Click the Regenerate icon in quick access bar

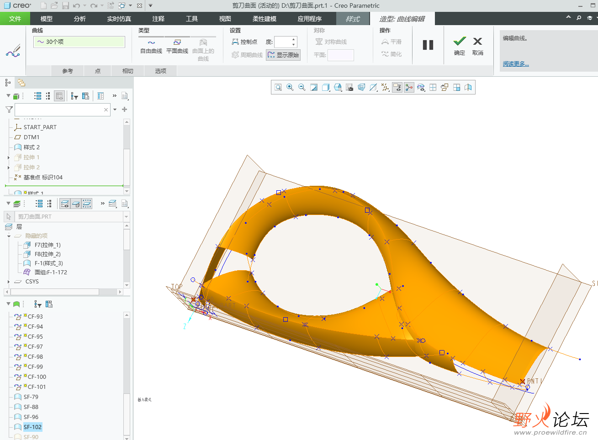(x=111, y=5)
